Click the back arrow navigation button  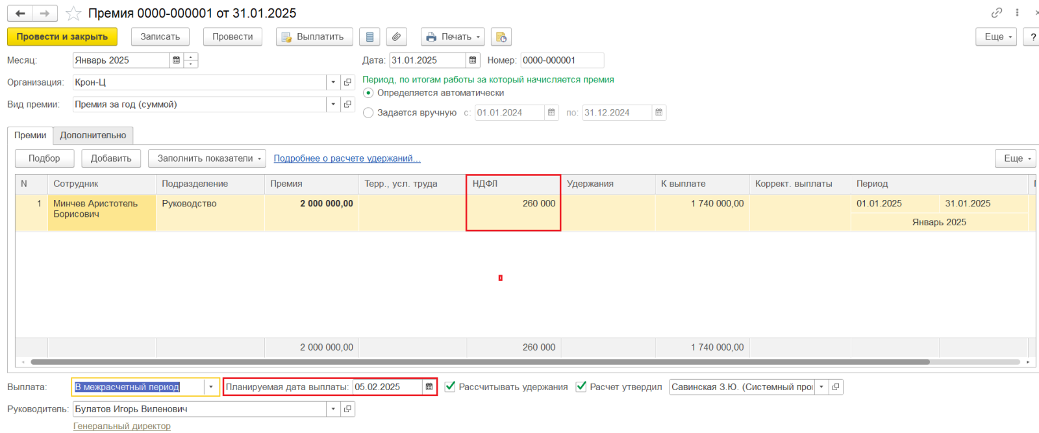pyautogui.click(x=20, y=13)
